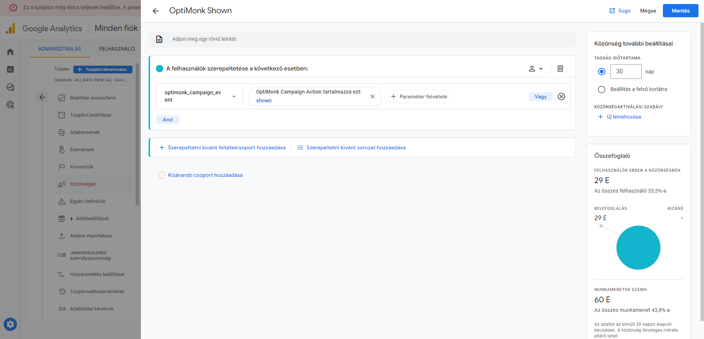Open the Admin gear icon at the bottom left
The image size is (704, 339).
tap(10, 324)
